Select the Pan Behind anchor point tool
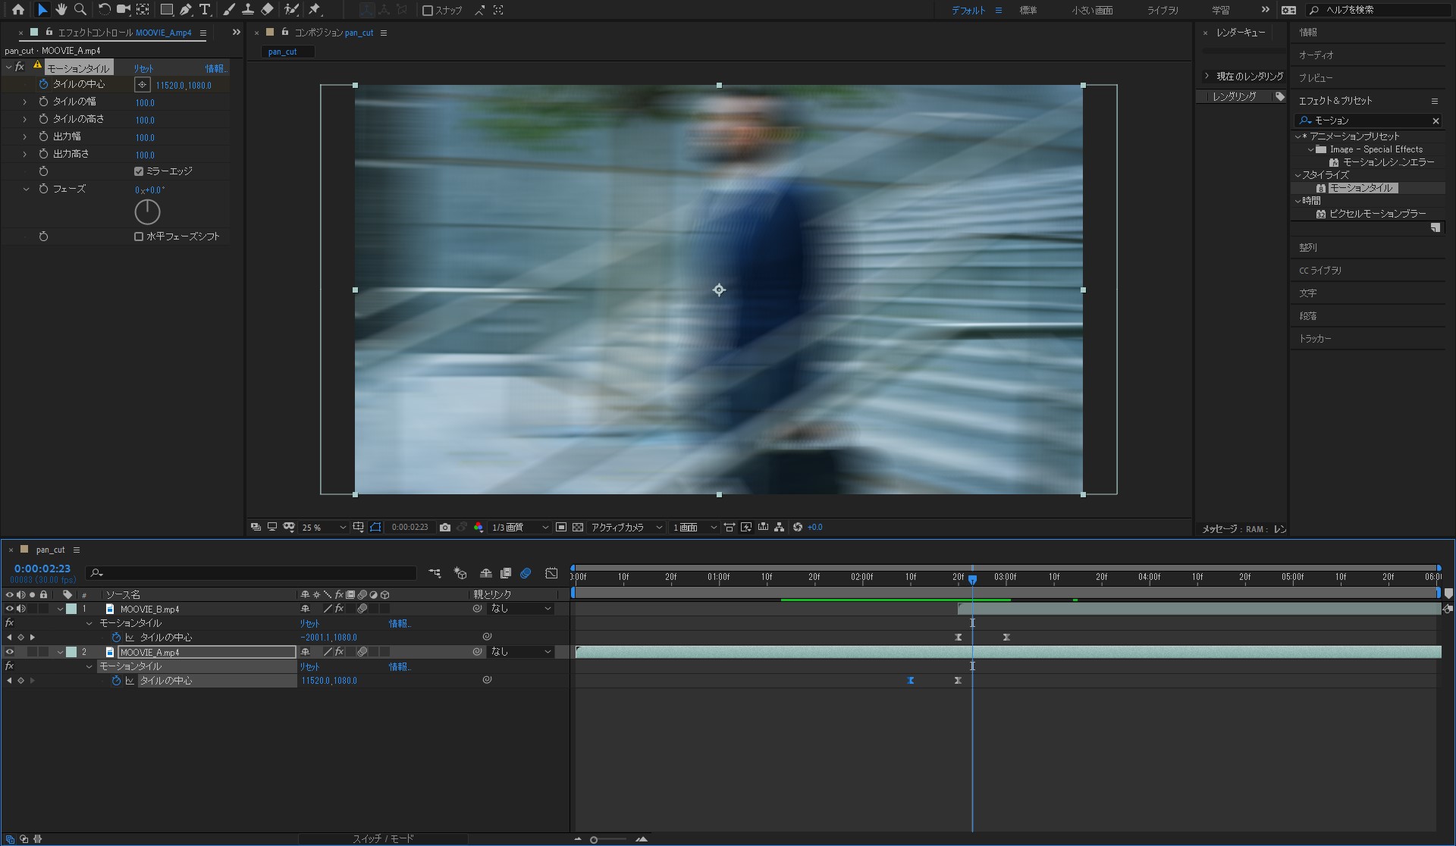1456x846 pixels. point(143,10)
